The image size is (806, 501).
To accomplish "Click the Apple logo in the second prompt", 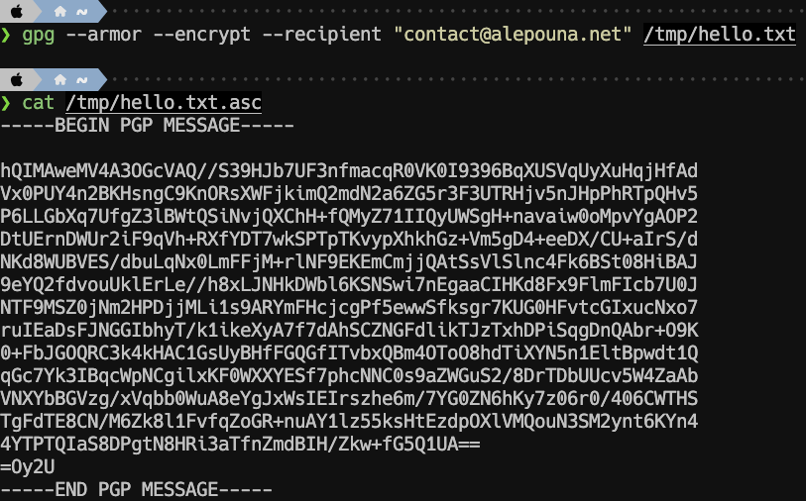I will click(18, 77).
